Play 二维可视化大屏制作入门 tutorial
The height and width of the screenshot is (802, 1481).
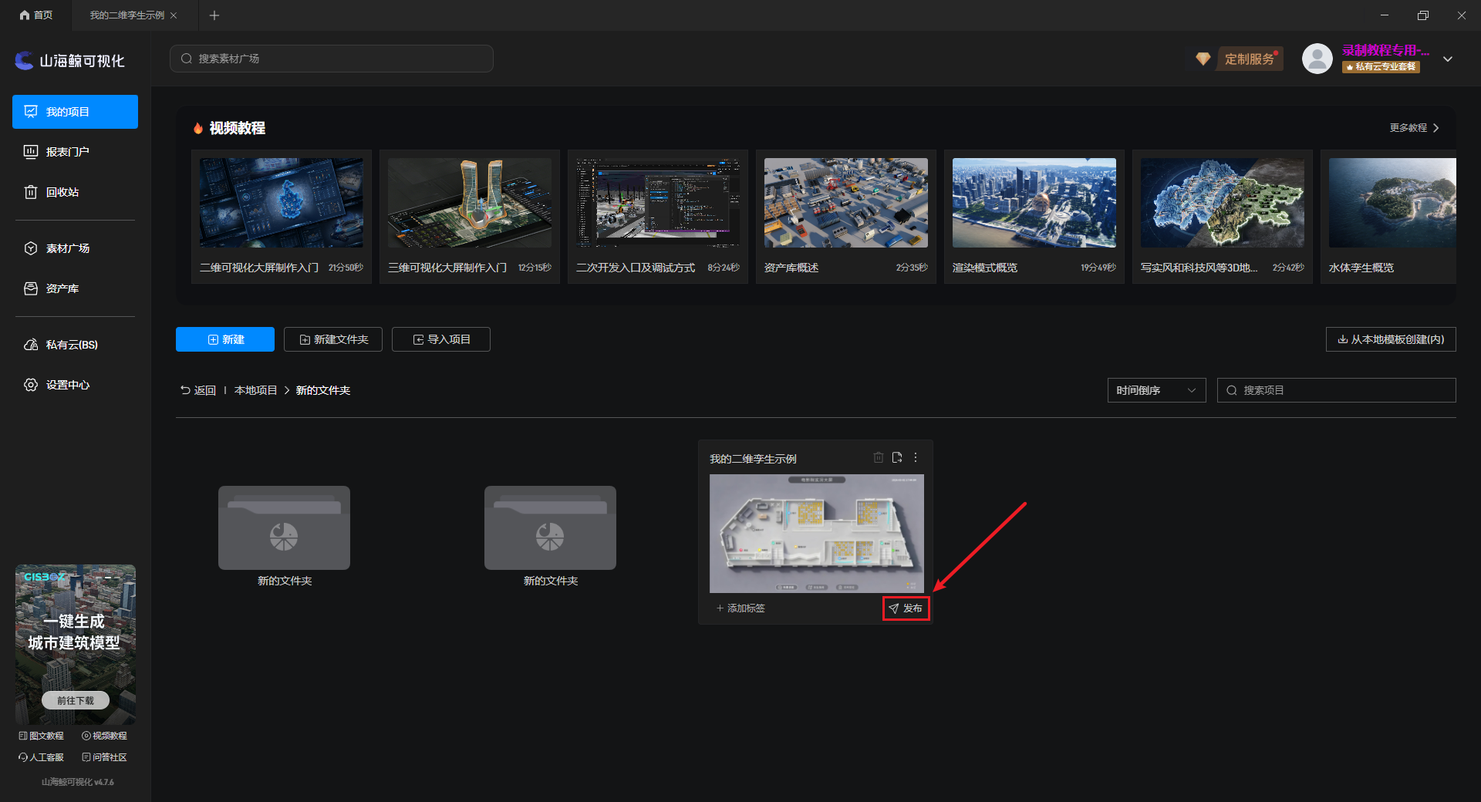tap(282, 217)
